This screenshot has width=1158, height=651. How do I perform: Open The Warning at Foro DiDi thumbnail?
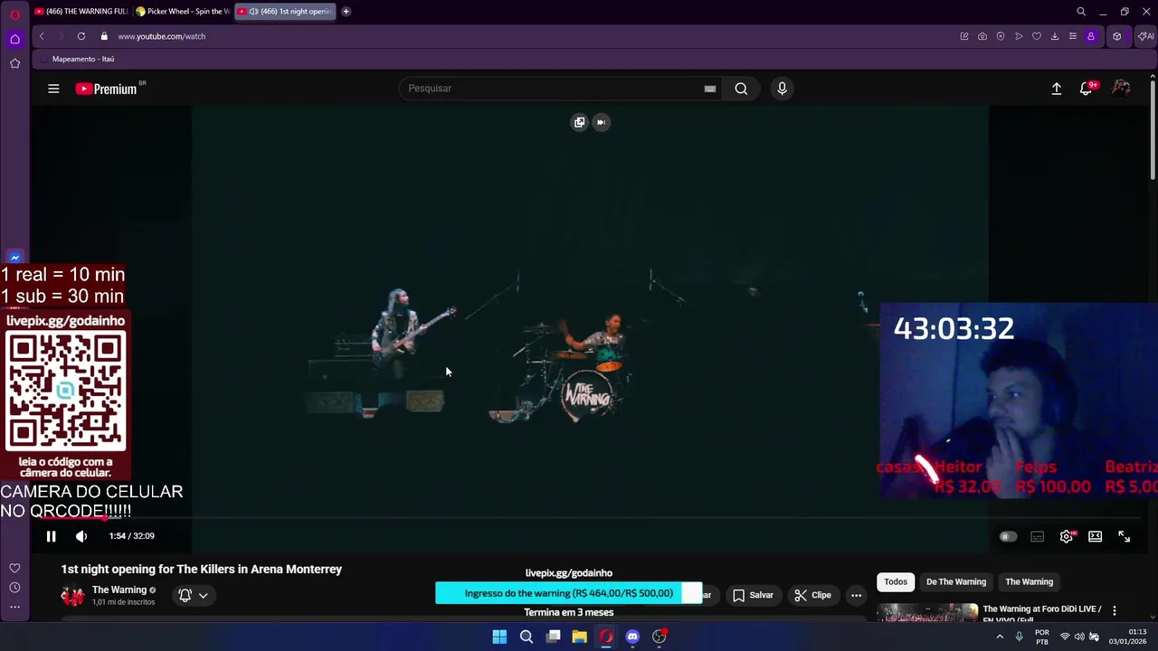927,613
